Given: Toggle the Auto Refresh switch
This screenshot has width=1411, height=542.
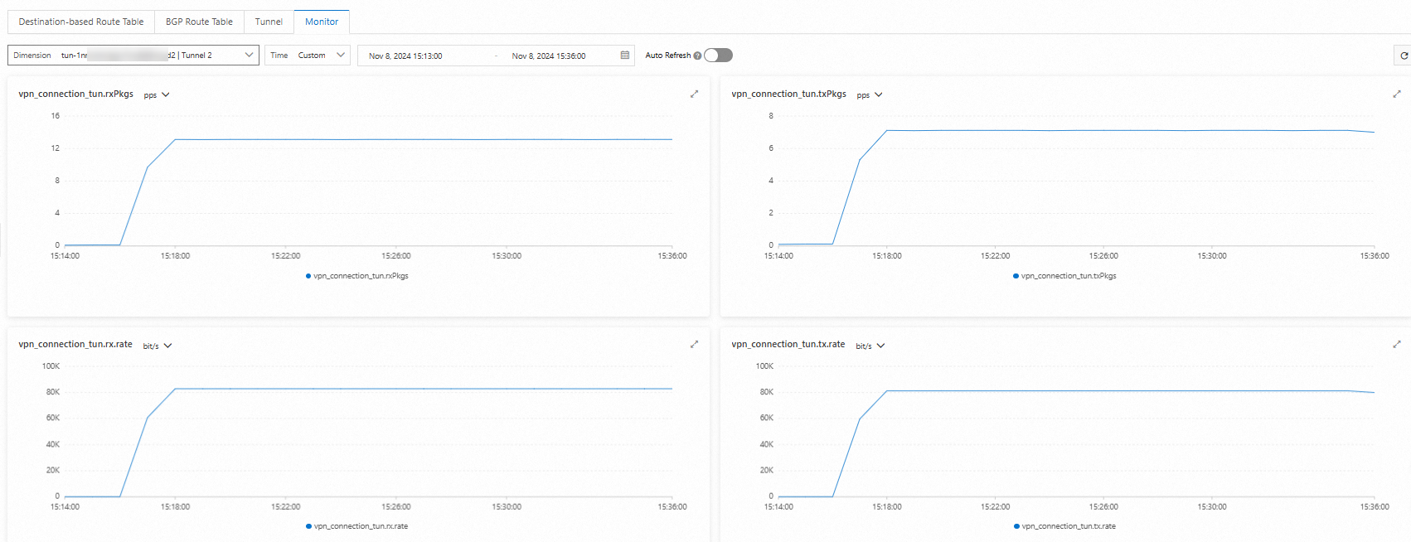Looking at the screenshot, I should point(718,56).
